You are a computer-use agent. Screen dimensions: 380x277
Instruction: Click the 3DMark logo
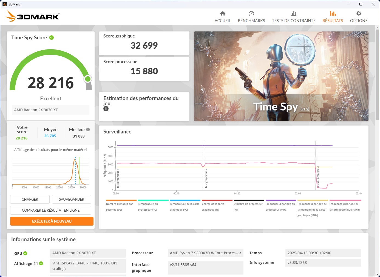(x=32, y=16)
